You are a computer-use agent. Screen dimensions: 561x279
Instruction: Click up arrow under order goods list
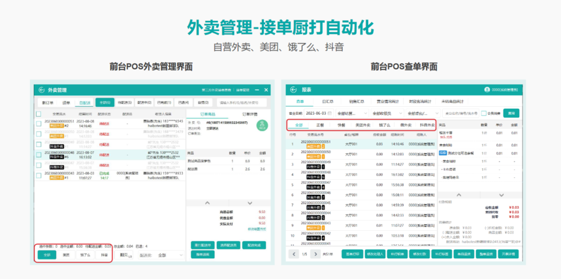click(x=207, y=203)
